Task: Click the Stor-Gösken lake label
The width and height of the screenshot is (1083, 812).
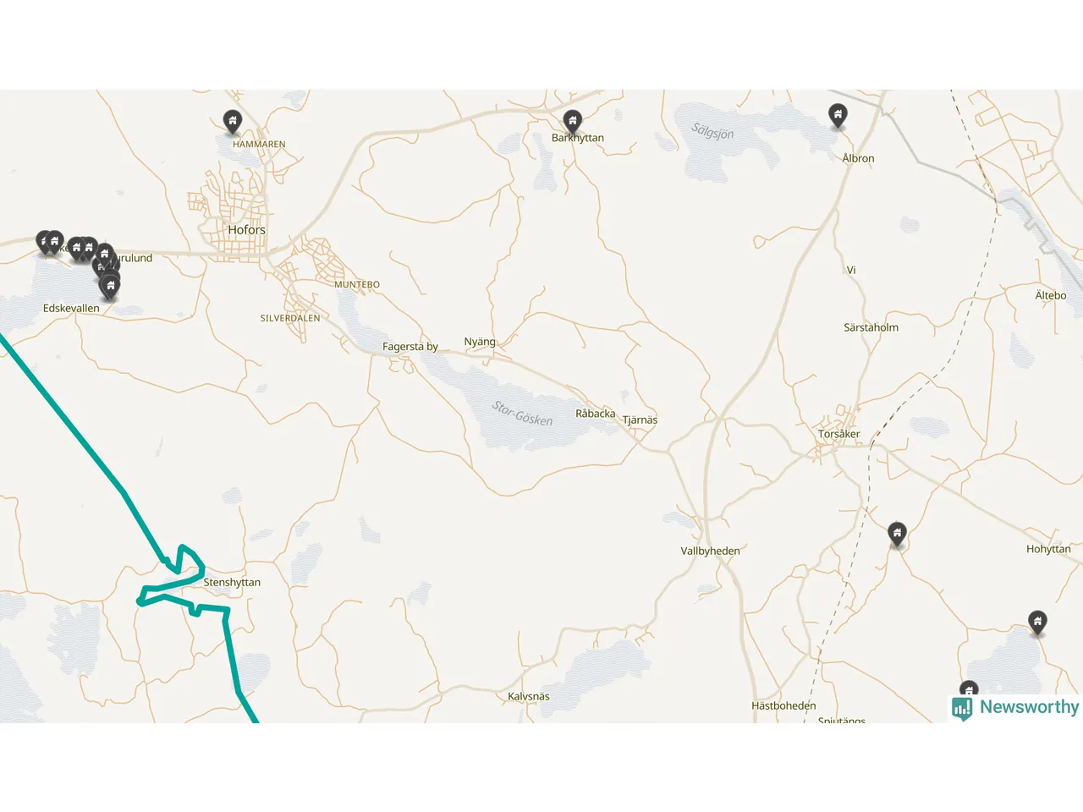Action: [x=522, y=414]
